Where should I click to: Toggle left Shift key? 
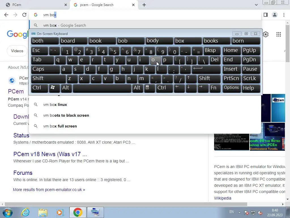click(48, 79)
